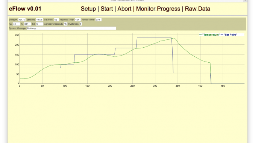
Task: Click the System Message box showing Finishing
Action: point(71,29)
